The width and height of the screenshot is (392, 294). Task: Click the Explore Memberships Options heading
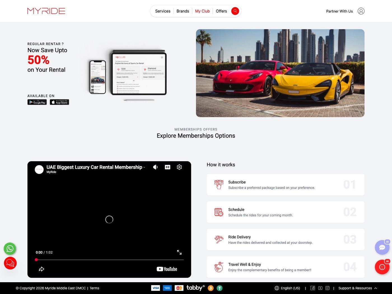[x=196, y=136]
